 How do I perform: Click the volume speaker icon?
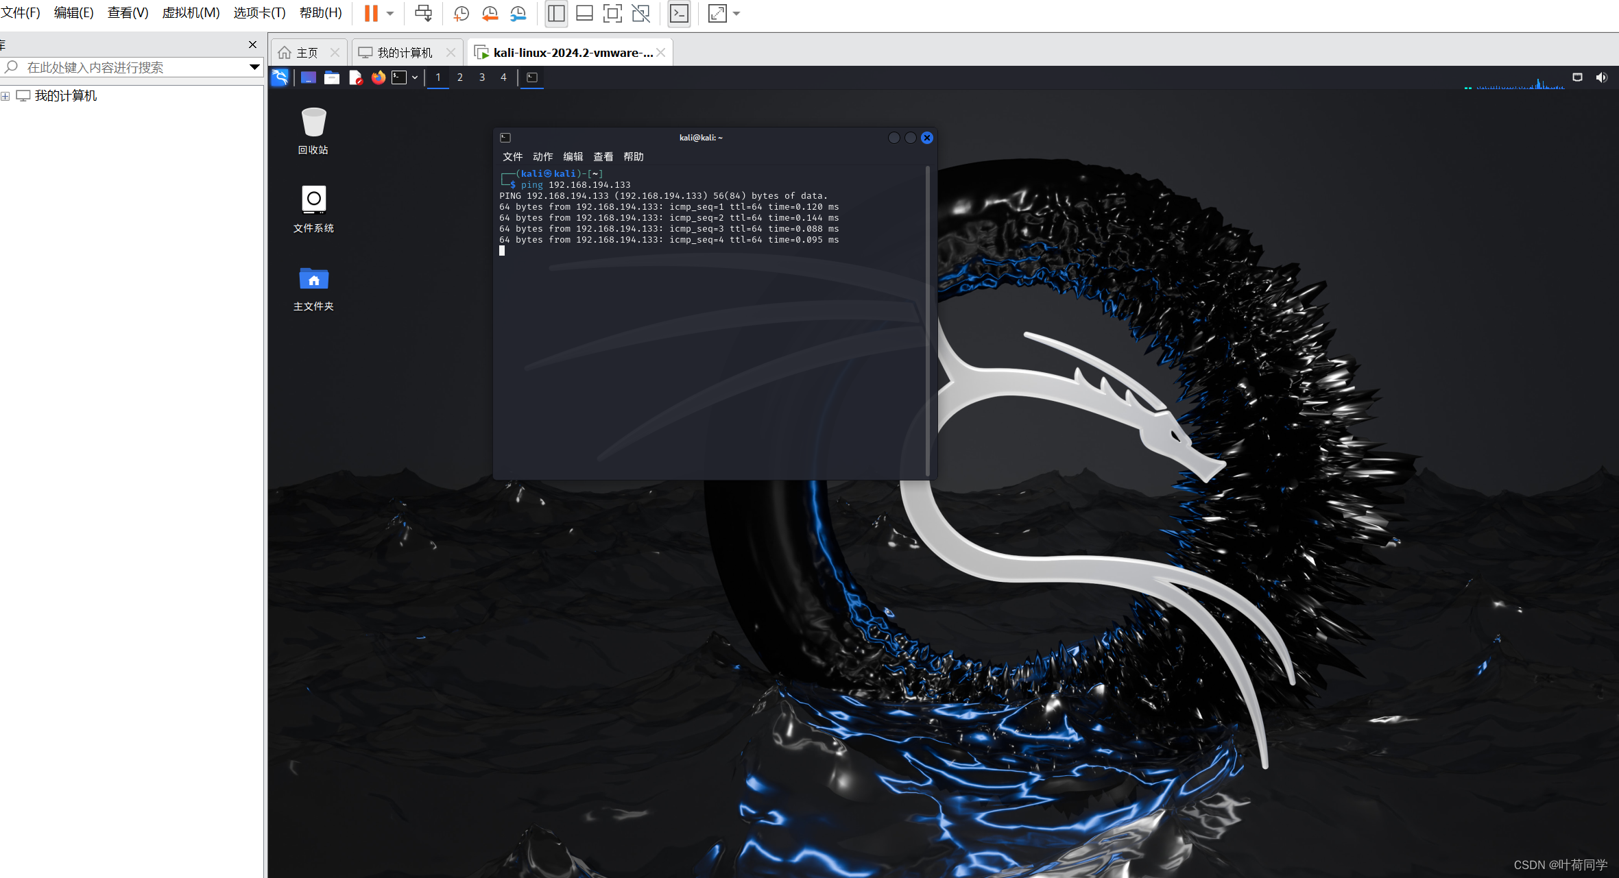coord(1601,77)
